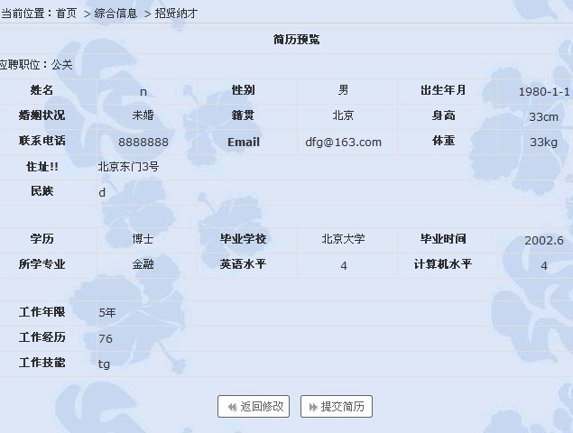Click the 简历预览 heading
This screenshot has width=573, height=433.
(x=296, y=40)
